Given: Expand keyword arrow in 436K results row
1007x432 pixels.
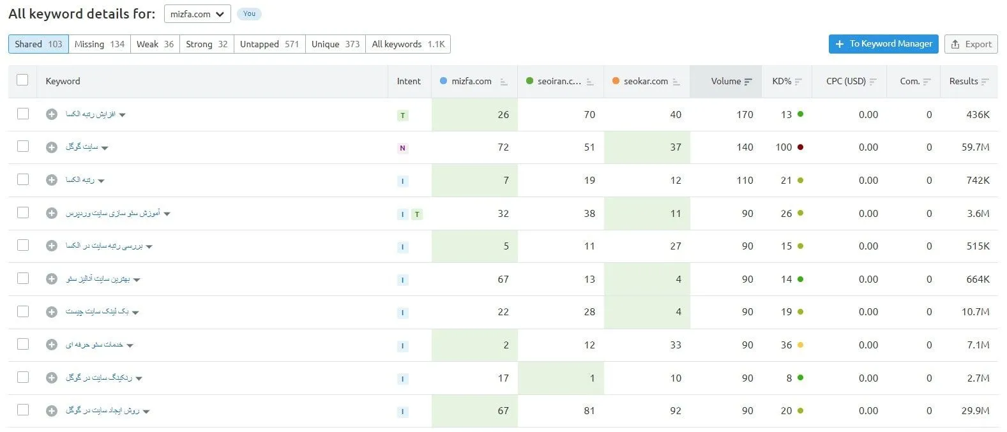Looking at the screenshot, I should coord(123,115).
